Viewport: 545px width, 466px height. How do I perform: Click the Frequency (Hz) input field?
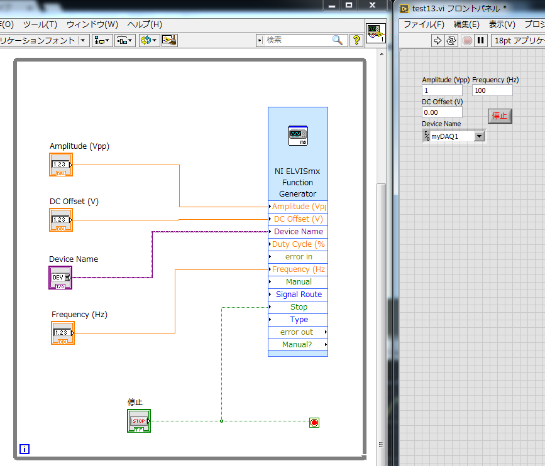click(x=492, y=90)
